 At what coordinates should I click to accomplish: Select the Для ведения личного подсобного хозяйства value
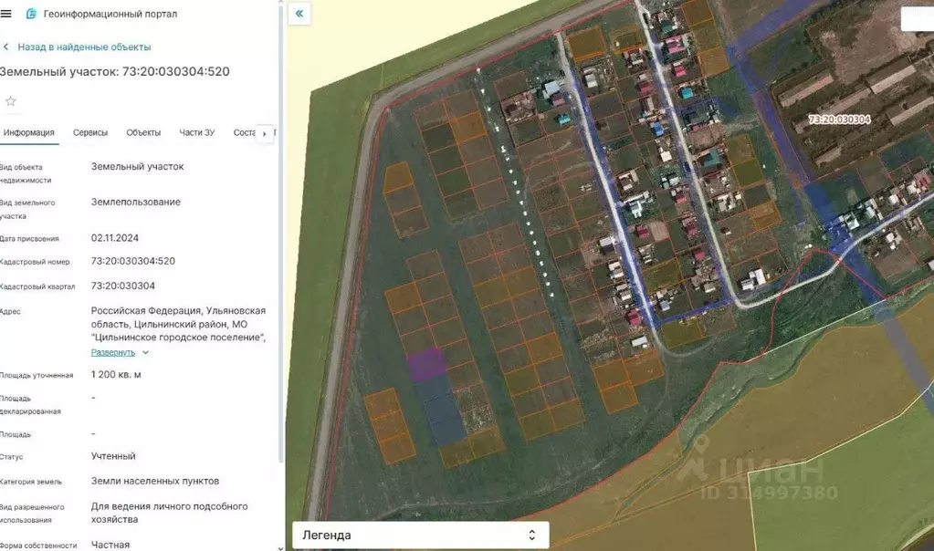[x=169, y=513]
